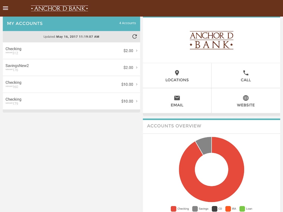This screenshot has height=212, width=283.
Task: Click the EMAIL label
Action: [x=177, y=105]
